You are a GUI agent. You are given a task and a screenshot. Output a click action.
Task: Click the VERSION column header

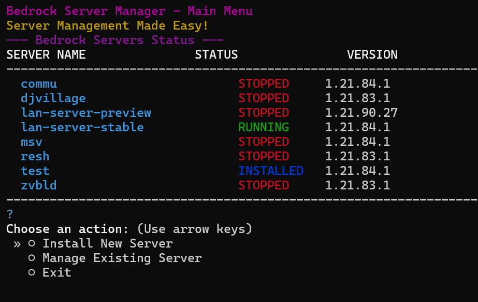[x=372, y=54]
